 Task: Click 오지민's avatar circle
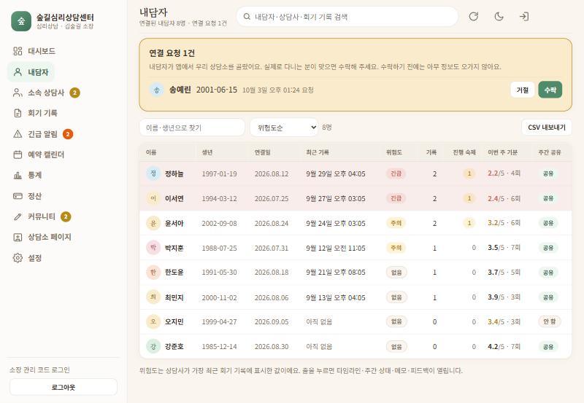pos(153,321)
